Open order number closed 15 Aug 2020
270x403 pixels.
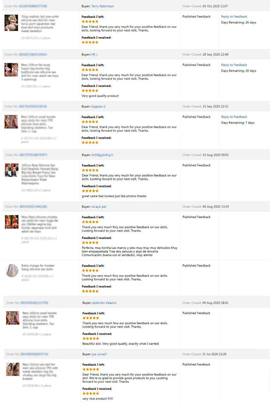(33, 155)
